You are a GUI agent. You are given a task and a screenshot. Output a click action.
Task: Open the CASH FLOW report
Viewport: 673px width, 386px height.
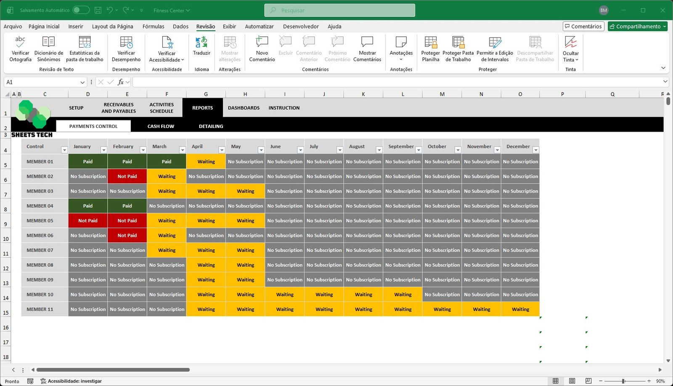(x=161, y=126)
